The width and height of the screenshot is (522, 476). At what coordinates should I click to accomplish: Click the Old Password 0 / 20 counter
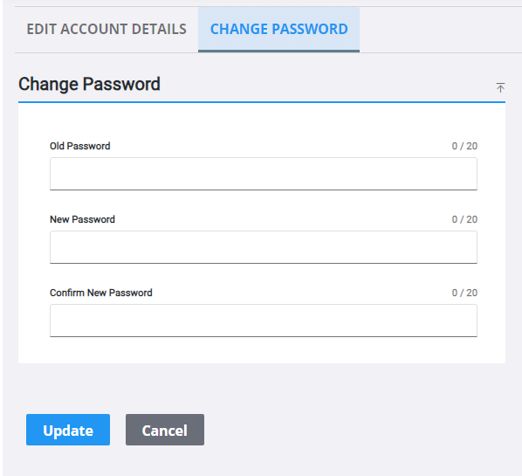point(464,146)
